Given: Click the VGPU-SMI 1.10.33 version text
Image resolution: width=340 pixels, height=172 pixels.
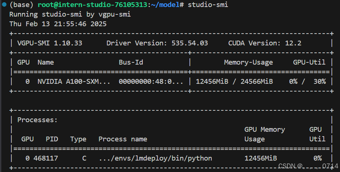Looking at the screenshot, I should 50,43.
